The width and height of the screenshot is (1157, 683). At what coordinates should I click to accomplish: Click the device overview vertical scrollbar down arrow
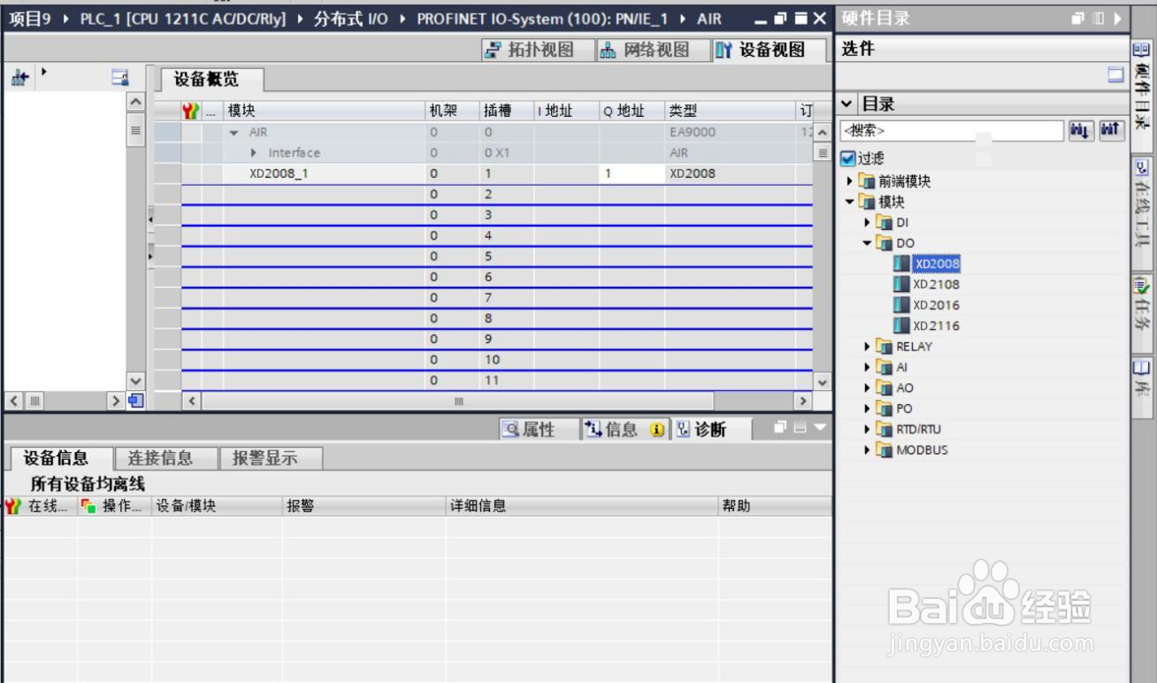point(823,382)
